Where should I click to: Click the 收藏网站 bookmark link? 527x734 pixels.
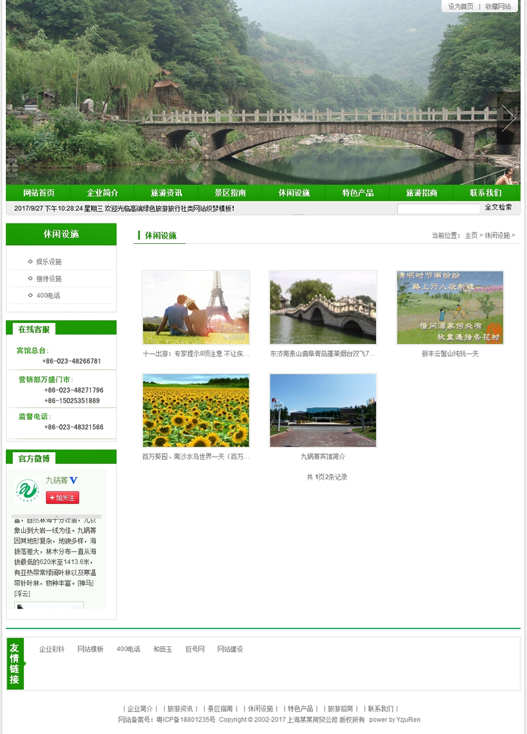tap(498, 7)
